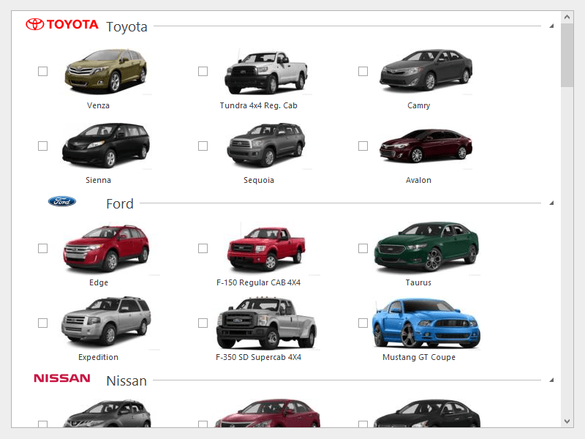Choose the white Tundra truck image
The image size is (585, 439).
coord(265,72)
